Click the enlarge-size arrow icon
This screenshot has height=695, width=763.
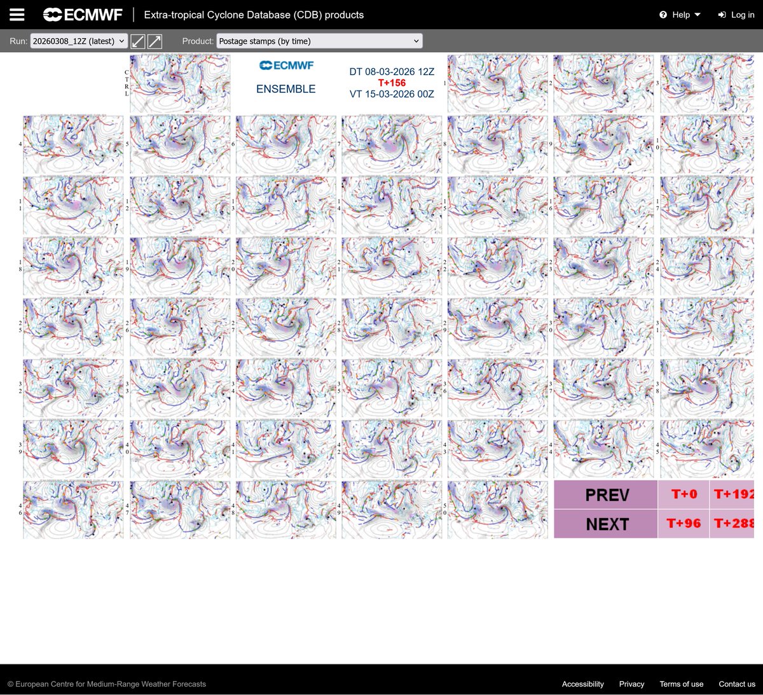tap(155, 41)
